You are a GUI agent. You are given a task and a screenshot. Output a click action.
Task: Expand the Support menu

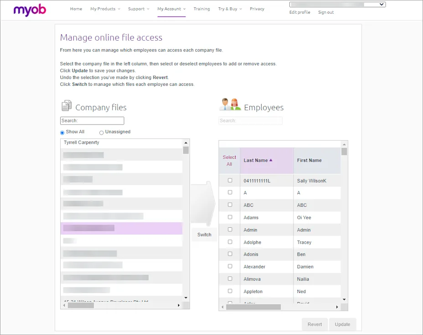click(139, 9)
